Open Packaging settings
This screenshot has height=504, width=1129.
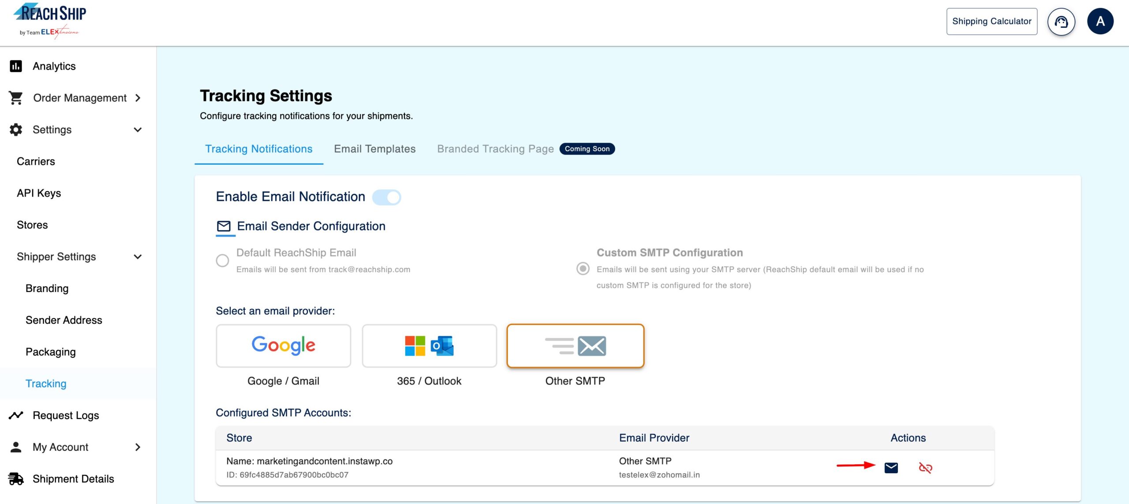(51, 352)
